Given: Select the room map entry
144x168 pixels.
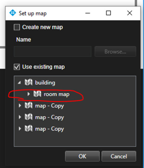Looking at the screenshot, I should 57,94.
